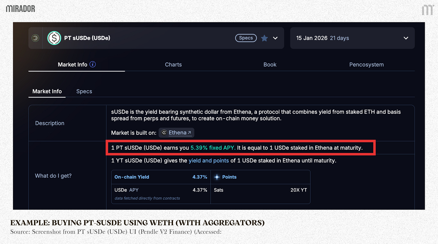Screen dimensions: 438x244
Task: Click the MIRADOR wordmark logo
Action: [x=20, y=8]
